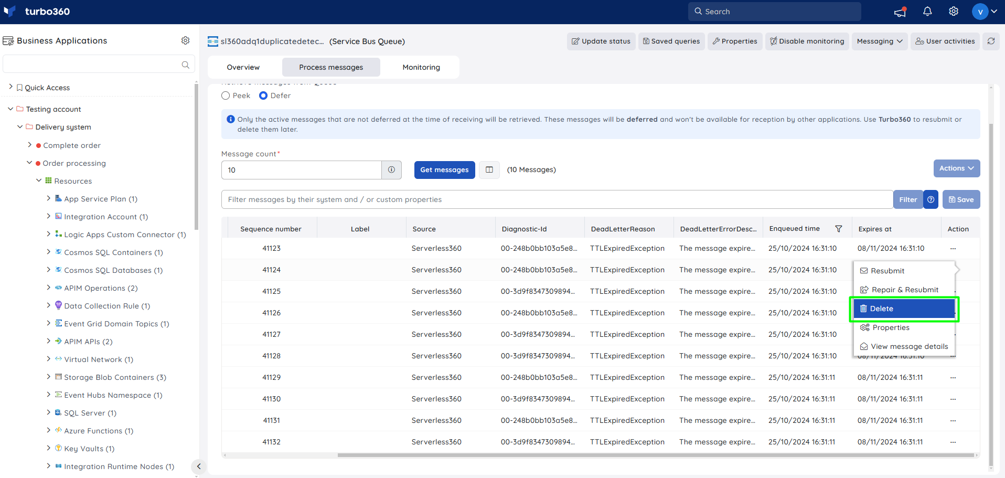Click the sidebar tree scrollbar
1005x478 pixels.
(x=196, y=156)
